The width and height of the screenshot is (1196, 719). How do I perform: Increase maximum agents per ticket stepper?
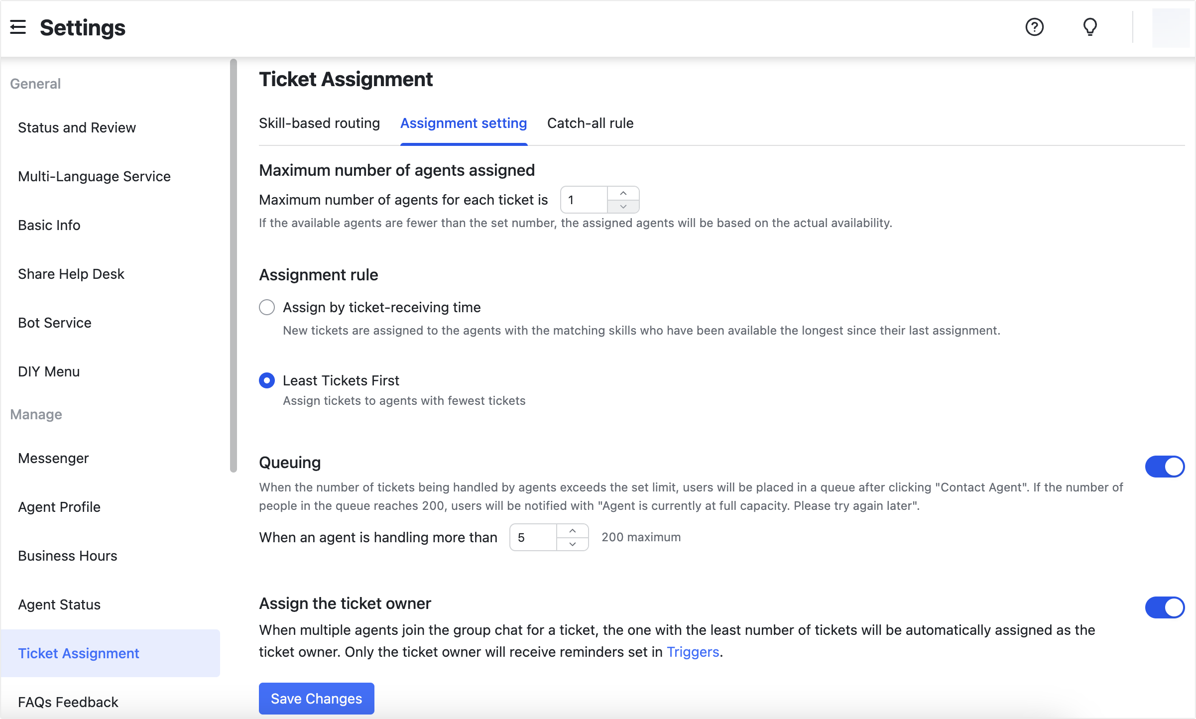(x=623, y=193)
